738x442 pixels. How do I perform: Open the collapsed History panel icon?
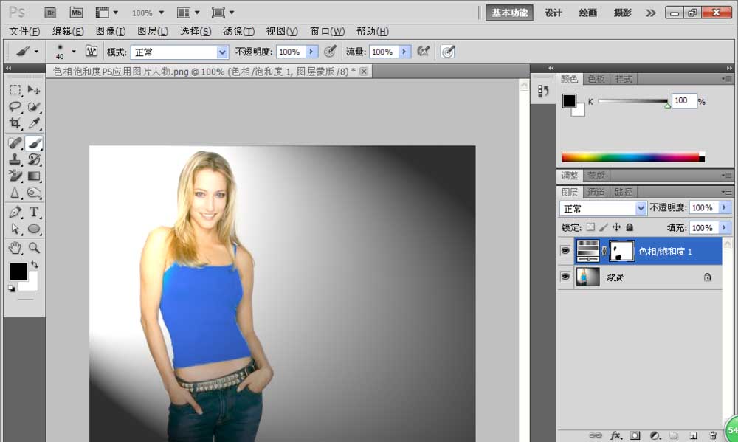[x=543, y=91]
